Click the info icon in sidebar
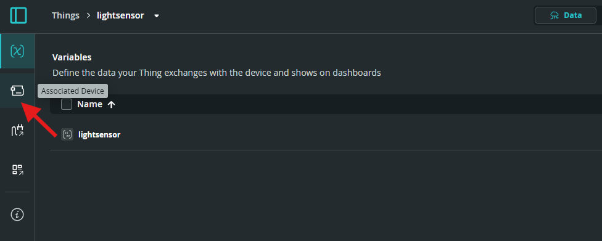Image resolution: width=602 pixels, height=241 pixels. click(x=17, y=214)
